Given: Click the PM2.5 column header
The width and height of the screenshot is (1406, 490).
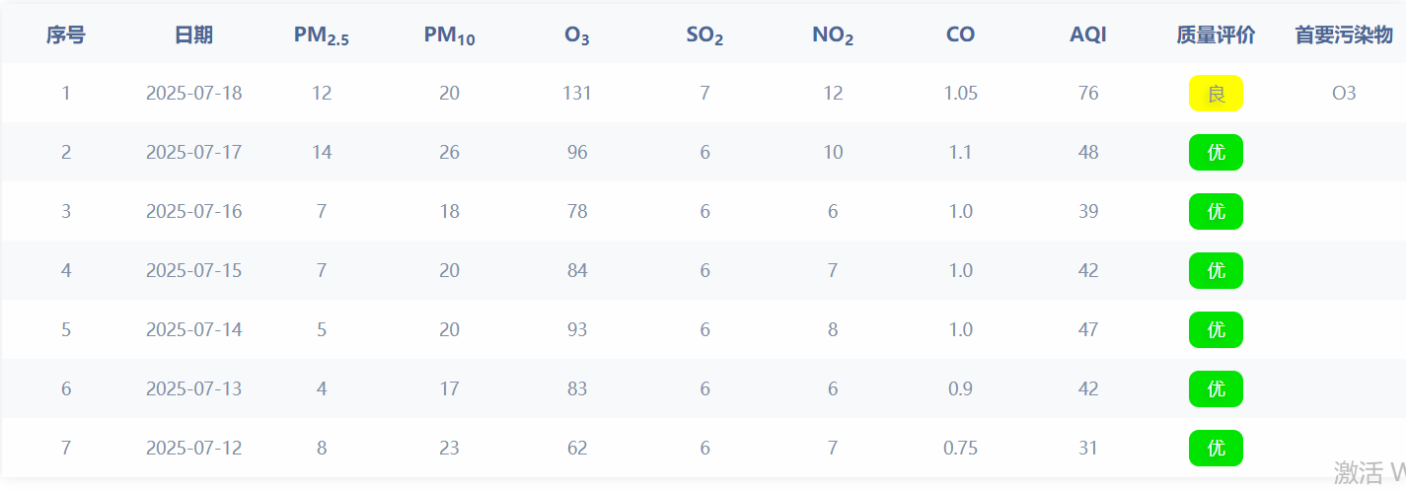Looking at the screenshot, I should pyautogui.click(x=322, y=36).
